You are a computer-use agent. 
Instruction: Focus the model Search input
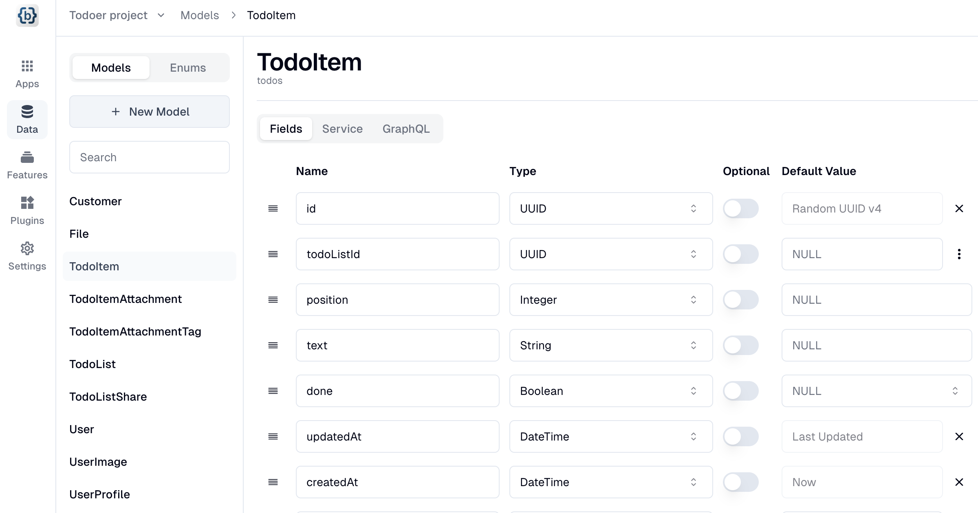pyautogui.click(x=150, y=158)
